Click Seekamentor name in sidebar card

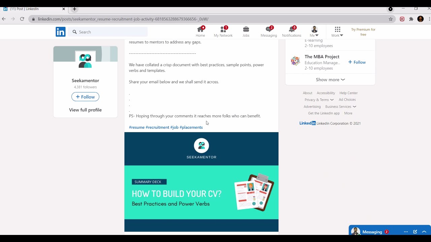pyautogui.click(x=85, y=81)
